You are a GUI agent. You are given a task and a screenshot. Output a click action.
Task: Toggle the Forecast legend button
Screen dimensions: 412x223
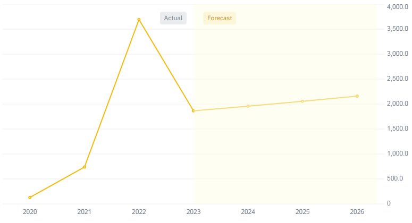pos(220,18)
